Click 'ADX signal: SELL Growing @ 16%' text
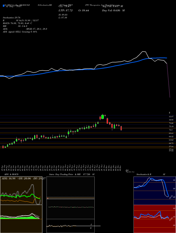176x233 pixels. [20, 32]
